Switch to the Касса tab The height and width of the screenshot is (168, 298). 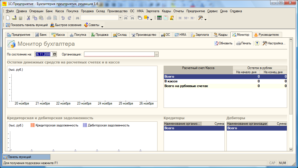coord(58,35)
